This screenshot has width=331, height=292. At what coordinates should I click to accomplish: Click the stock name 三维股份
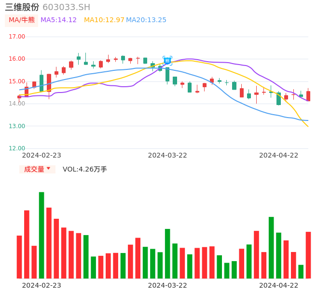tap(22, 7)
